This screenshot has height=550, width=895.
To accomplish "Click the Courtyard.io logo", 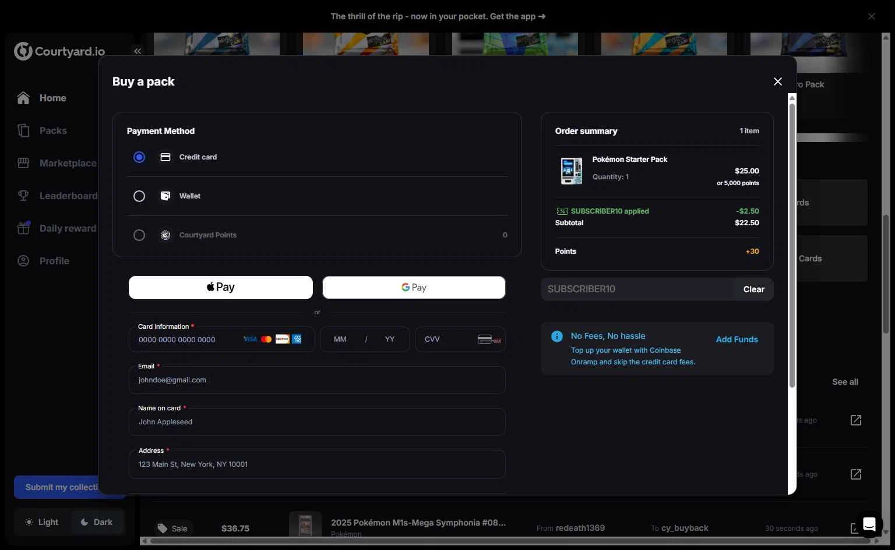I will click(59, 51).
